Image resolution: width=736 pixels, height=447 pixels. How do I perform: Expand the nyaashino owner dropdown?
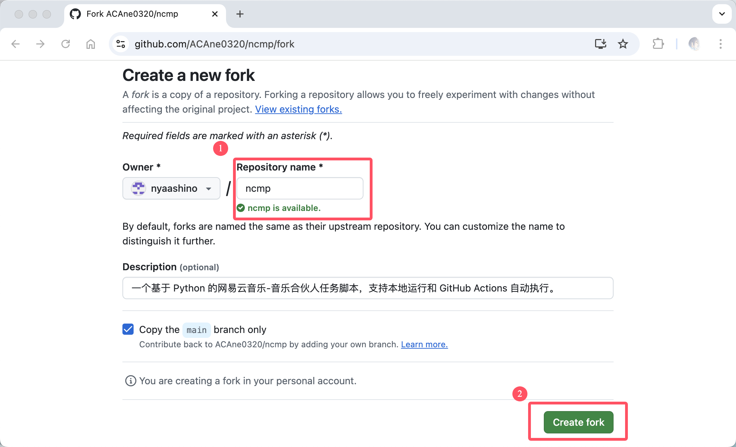[171, 188]
